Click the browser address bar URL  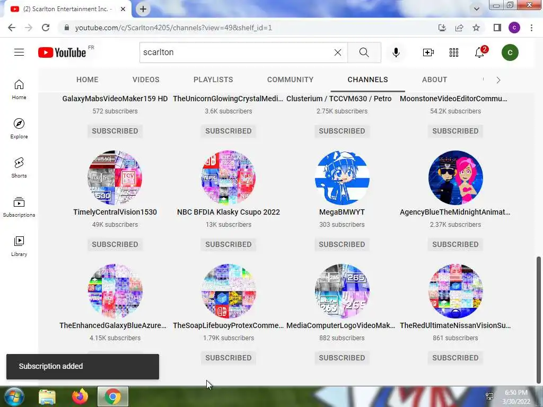(x=173, y=28)
